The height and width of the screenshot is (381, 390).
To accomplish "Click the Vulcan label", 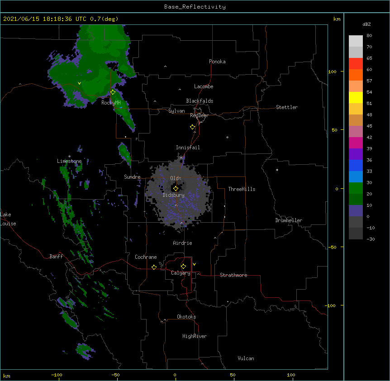I will [246, 358].
